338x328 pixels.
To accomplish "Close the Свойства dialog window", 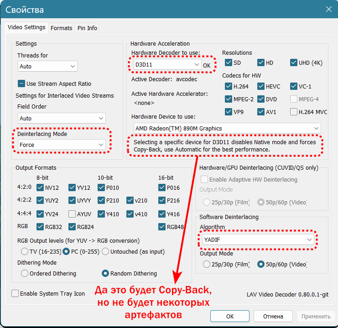I will coord(328,9).
